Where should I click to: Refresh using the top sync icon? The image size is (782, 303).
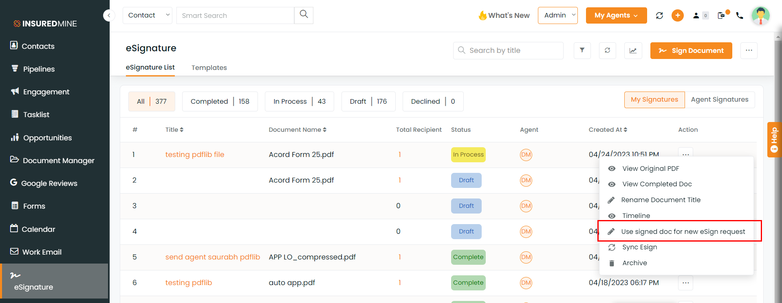pyautogui.click(x=659, y=15)
